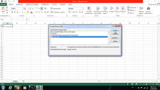Image resolution: width=160 pixels, height=90 pixels.
Task: Switch to the INSERTAR tab
Action: [19, 4]
